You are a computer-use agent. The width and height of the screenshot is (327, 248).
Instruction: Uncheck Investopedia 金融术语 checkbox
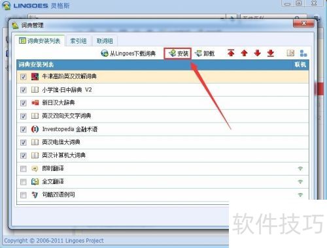(x=23, y=129)
